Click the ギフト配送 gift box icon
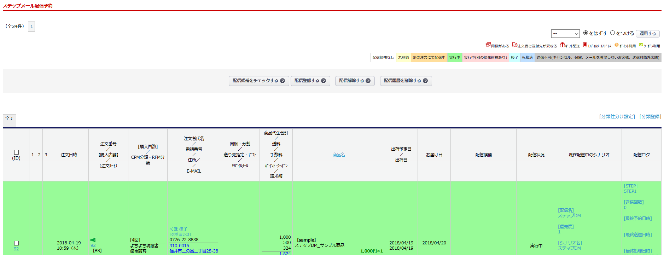This screenshot has height=255, width=664. point(563,45)
